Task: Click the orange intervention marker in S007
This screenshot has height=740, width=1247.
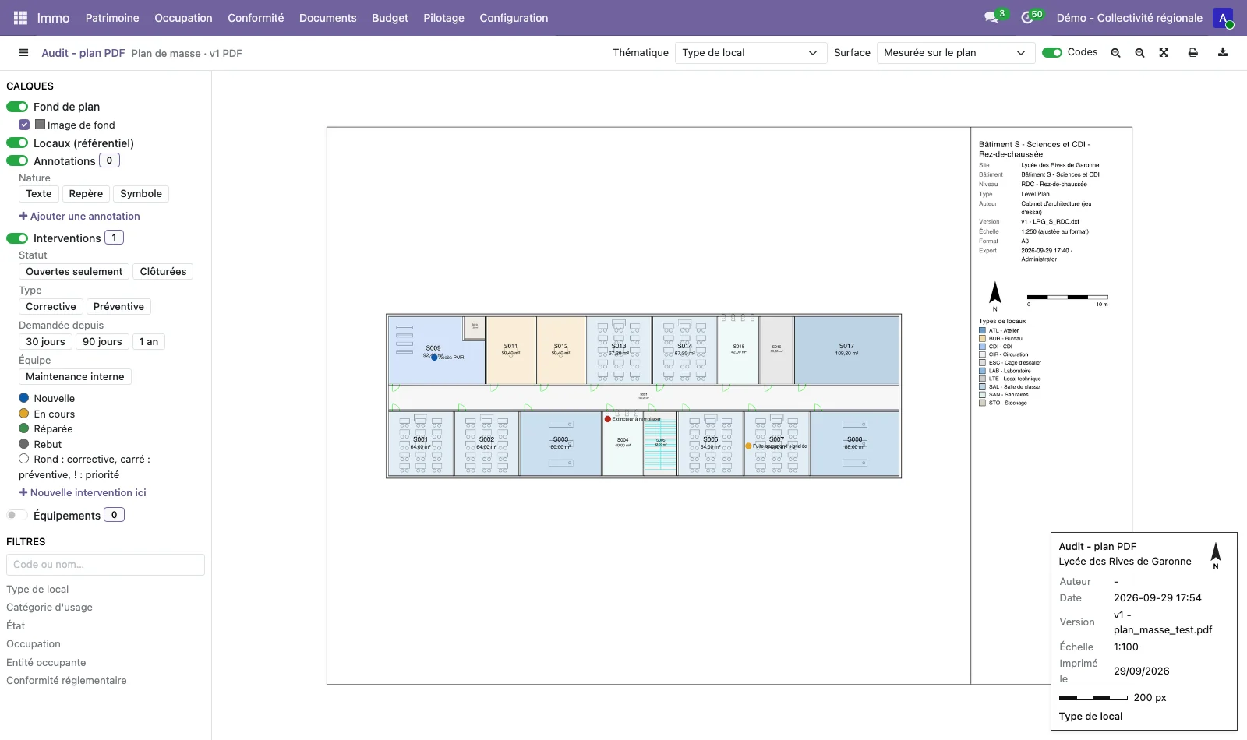Action: coord(748,446)
